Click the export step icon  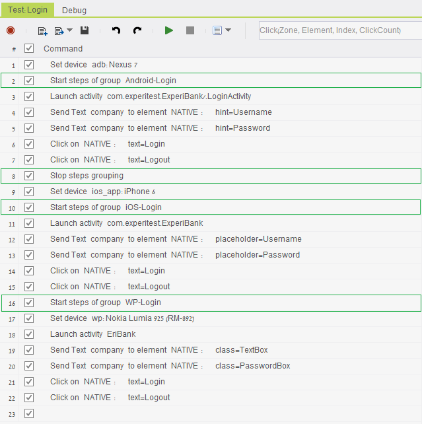click(59, 30)
